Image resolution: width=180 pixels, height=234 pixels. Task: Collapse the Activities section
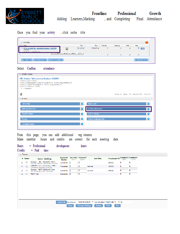[x=22, y=42]
